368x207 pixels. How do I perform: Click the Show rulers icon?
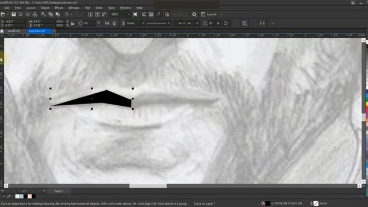144,14
